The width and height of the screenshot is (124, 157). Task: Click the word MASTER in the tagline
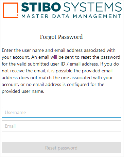tap(35, 16)
